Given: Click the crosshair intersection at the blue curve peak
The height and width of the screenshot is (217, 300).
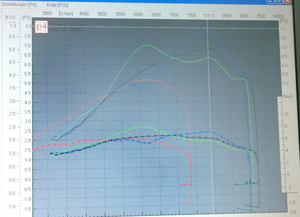Looking at the screenshot, I should [207, 28].
